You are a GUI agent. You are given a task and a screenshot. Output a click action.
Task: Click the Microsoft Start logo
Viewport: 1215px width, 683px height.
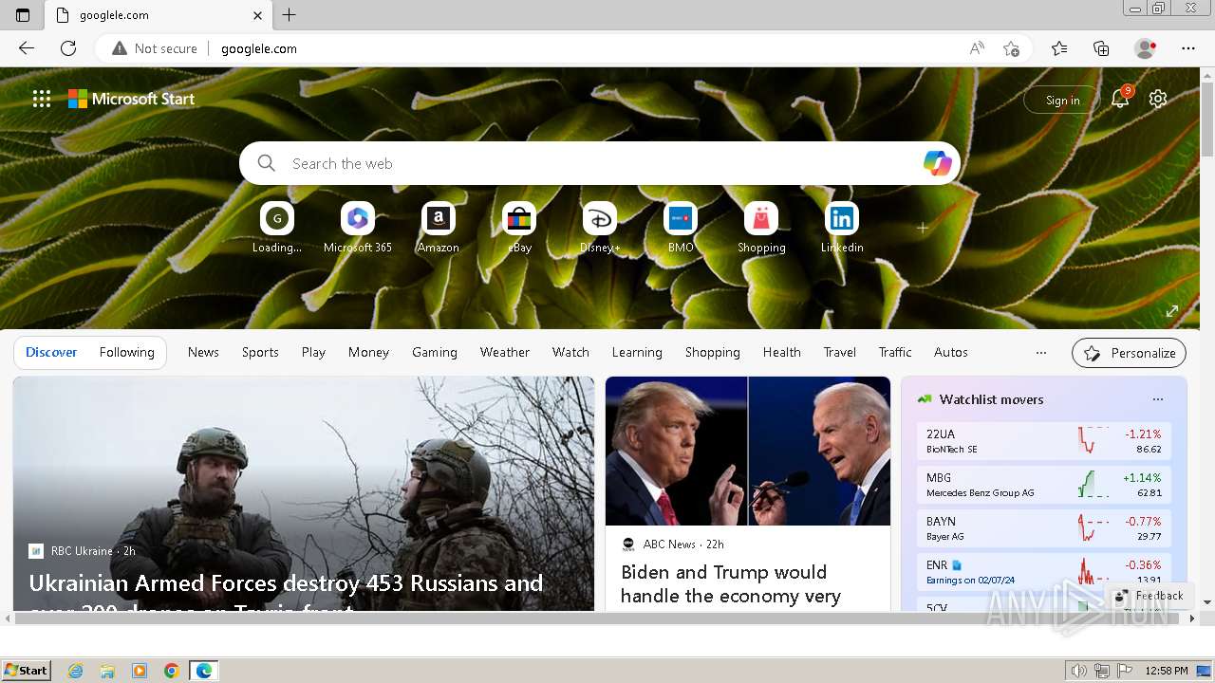pos(131,99)
